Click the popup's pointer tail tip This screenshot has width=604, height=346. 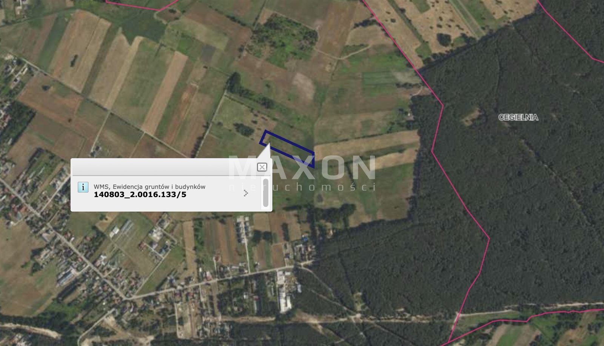(269, 144)
